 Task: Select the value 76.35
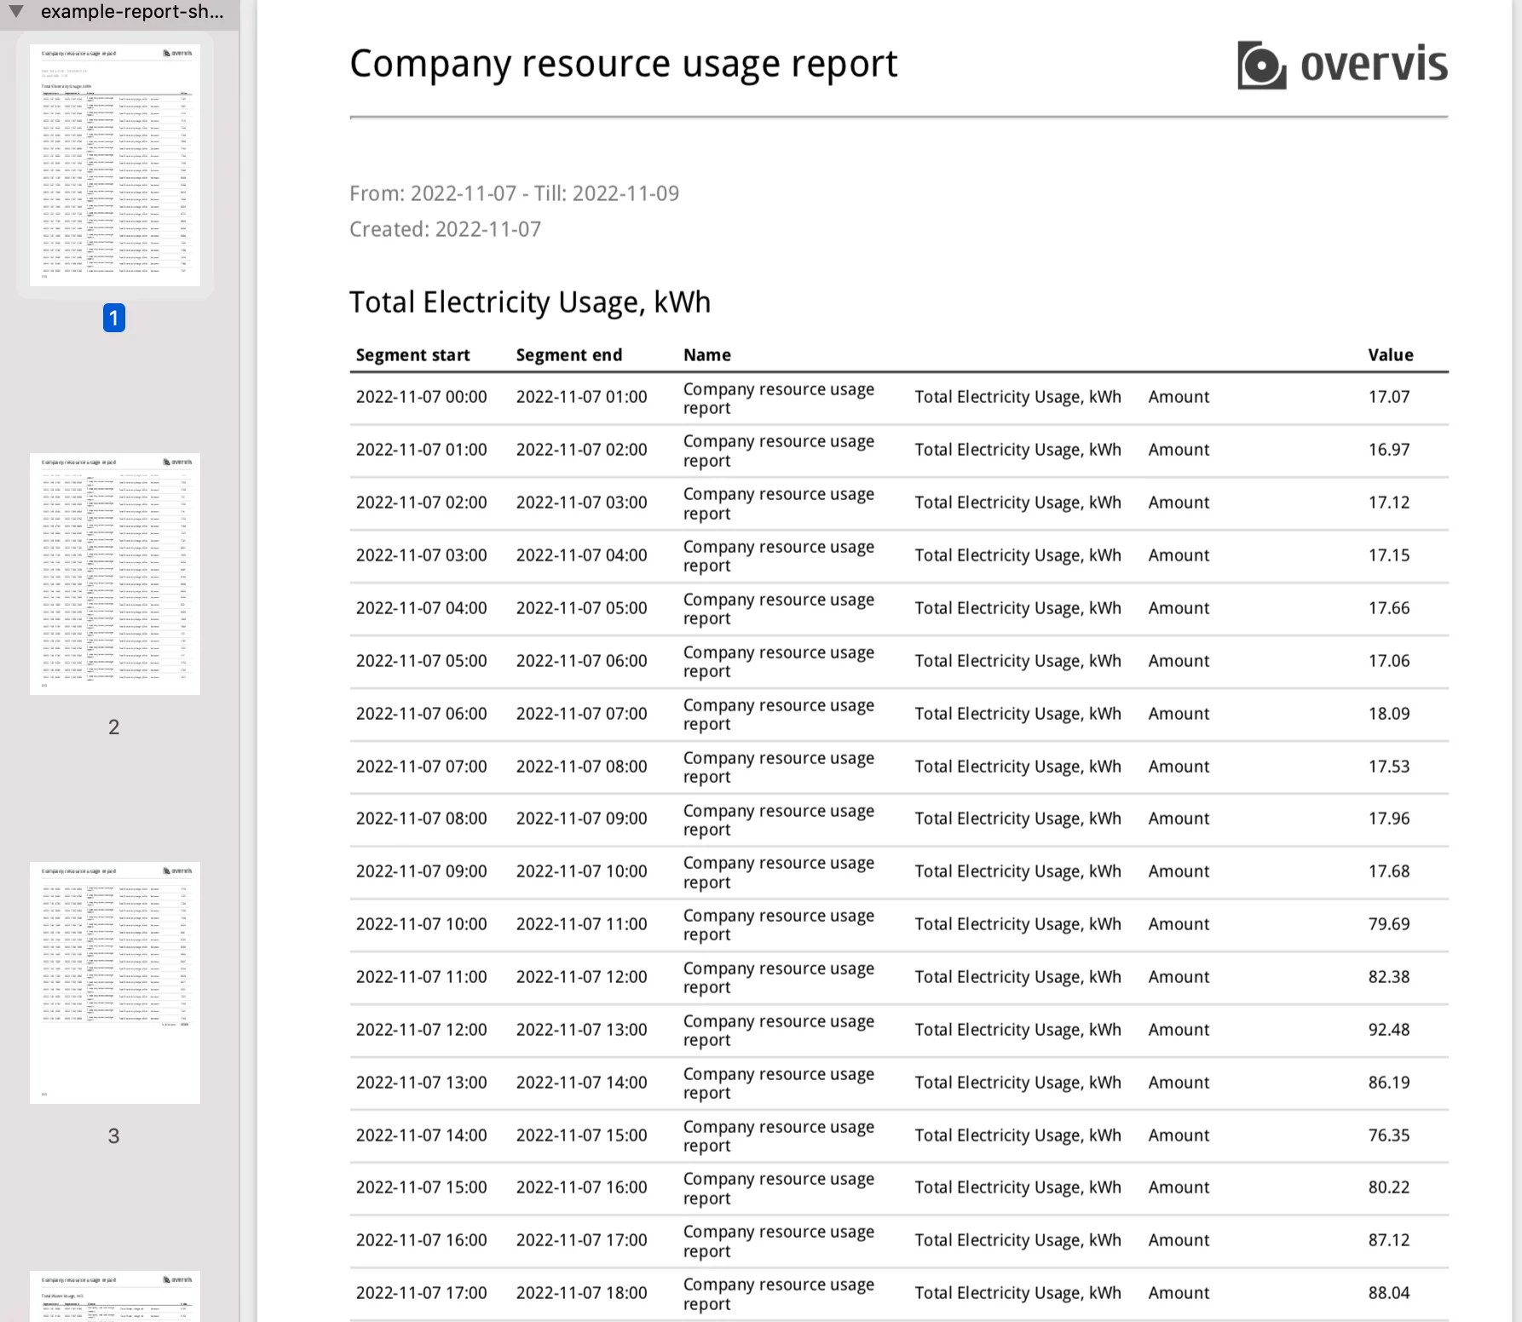[1389, 1135]
